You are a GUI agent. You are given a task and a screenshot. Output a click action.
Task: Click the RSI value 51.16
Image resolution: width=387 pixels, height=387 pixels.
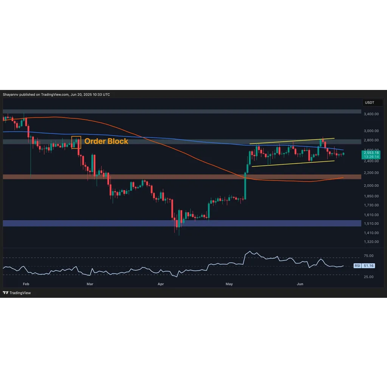(x=368, y=266)
